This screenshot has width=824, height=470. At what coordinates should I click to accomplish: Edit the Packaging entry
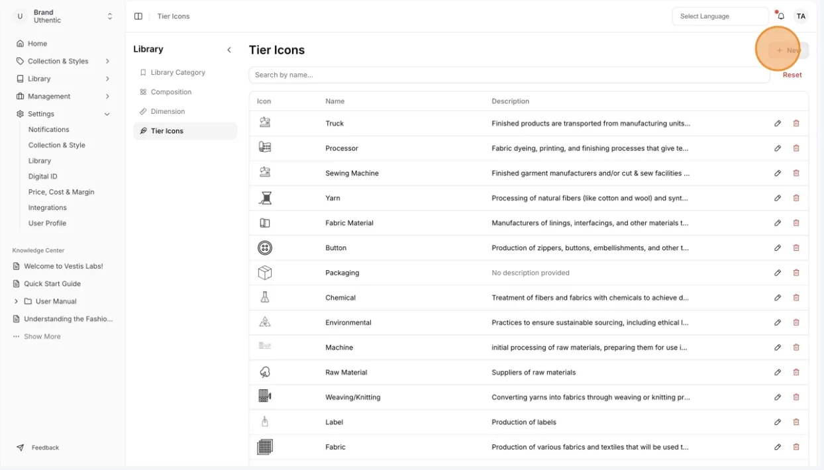pos(778,273)
